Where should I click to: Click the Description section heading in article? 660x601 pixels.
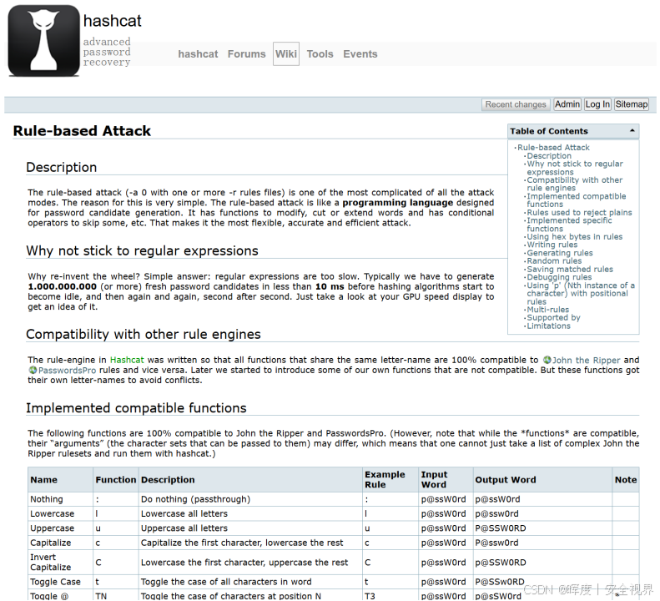62,167
